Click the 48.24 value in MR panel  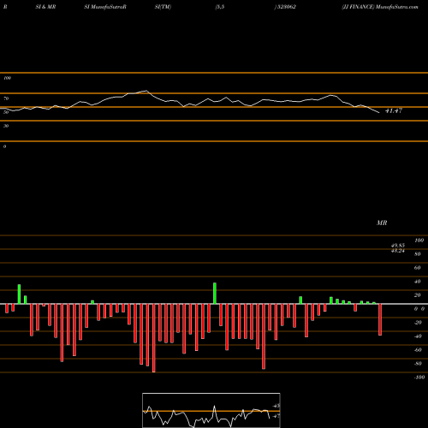(x=398, y=251)
